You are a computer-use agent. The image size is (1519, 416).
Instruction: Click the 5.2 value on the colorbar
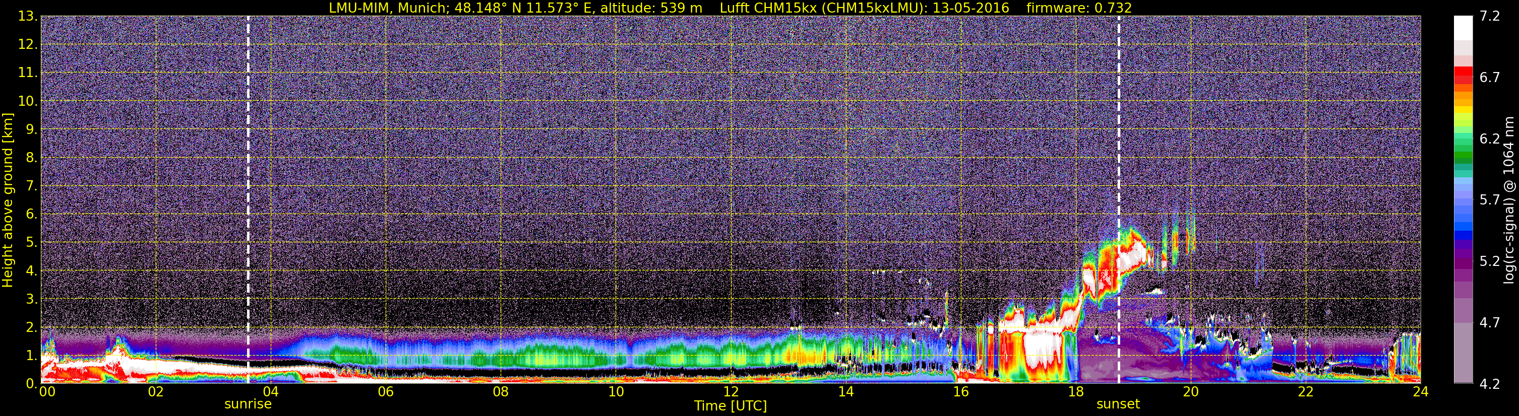tap(1490, 261)
